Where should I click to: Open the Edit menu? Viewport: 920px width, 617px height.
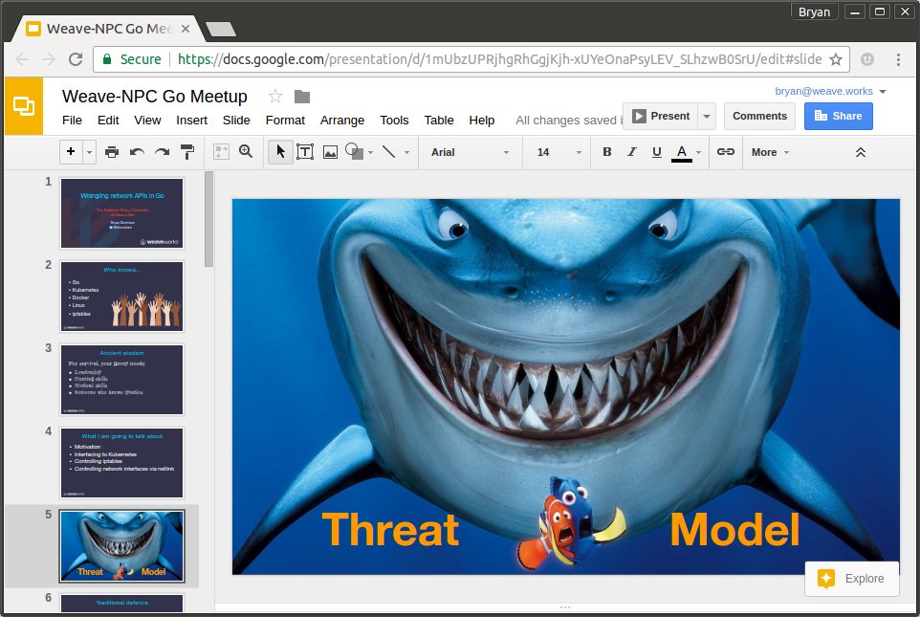point(108,121)
